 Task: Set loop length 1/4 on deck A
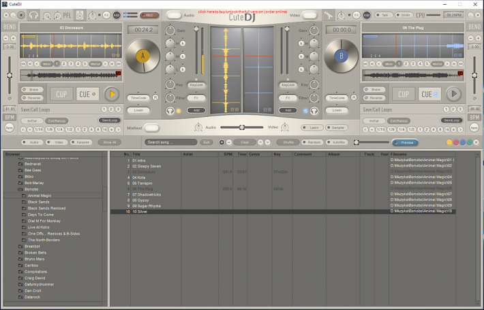tap(59, 130)
